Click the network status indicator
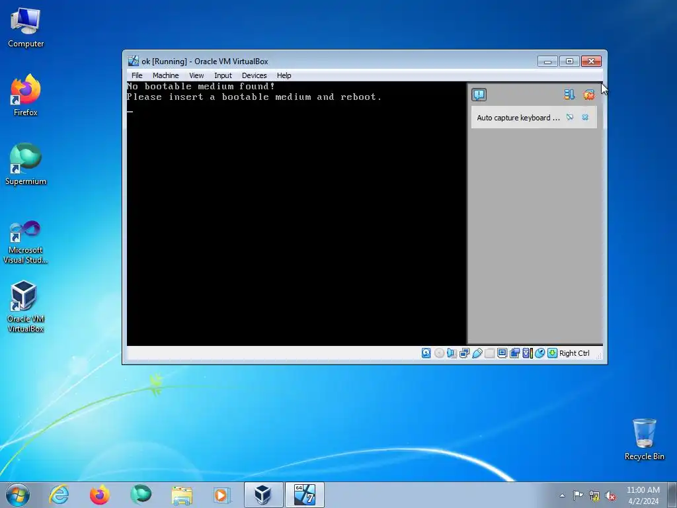The image size is (677, 508). pyautogui.click(x=465, y=353)
